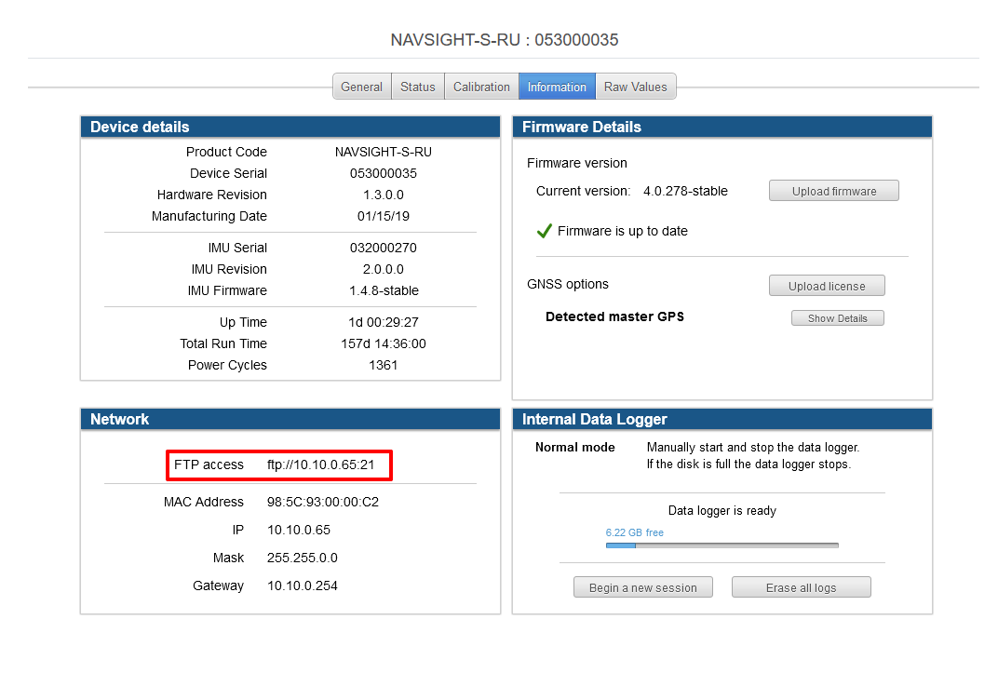Open the Raw Values tab
The image size is (998, 673).
[636, 86]
